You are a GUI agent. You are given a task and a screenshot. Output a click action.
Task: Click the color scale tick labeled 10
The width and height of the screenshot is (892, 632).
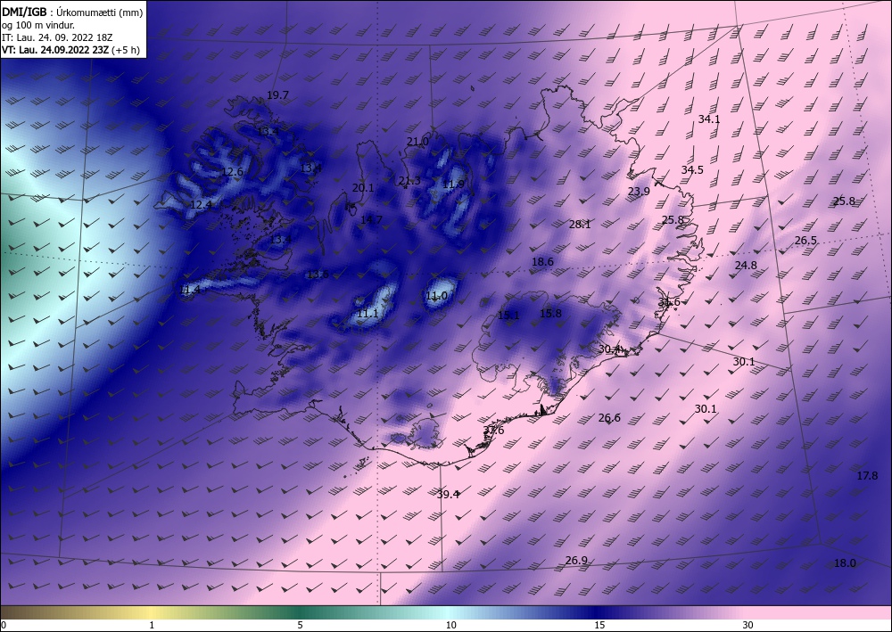pyautogui.click(x=451, y=626)
